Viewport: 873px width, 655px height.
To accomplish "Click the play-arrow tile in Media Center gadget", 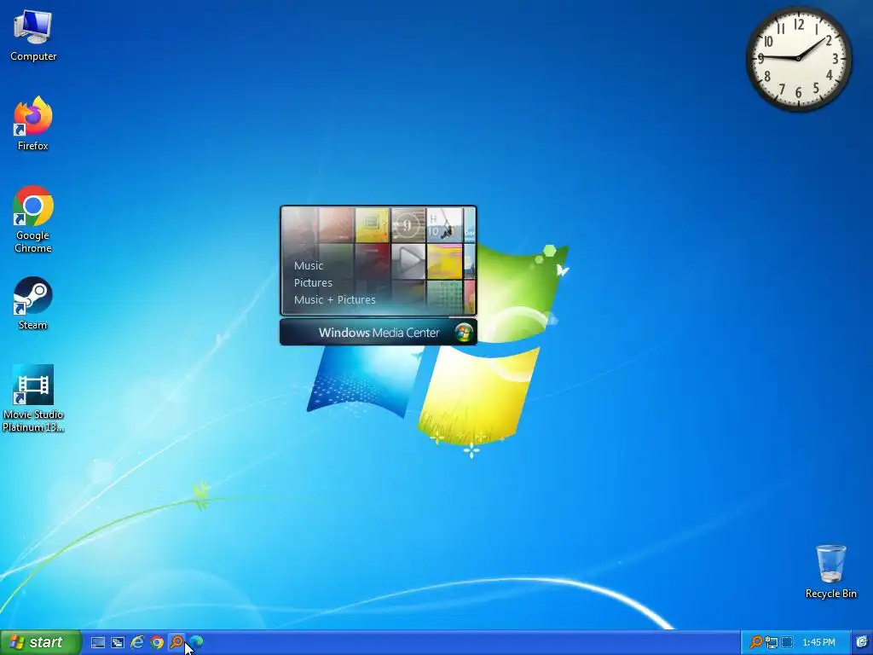I will [x=408, y=261].
